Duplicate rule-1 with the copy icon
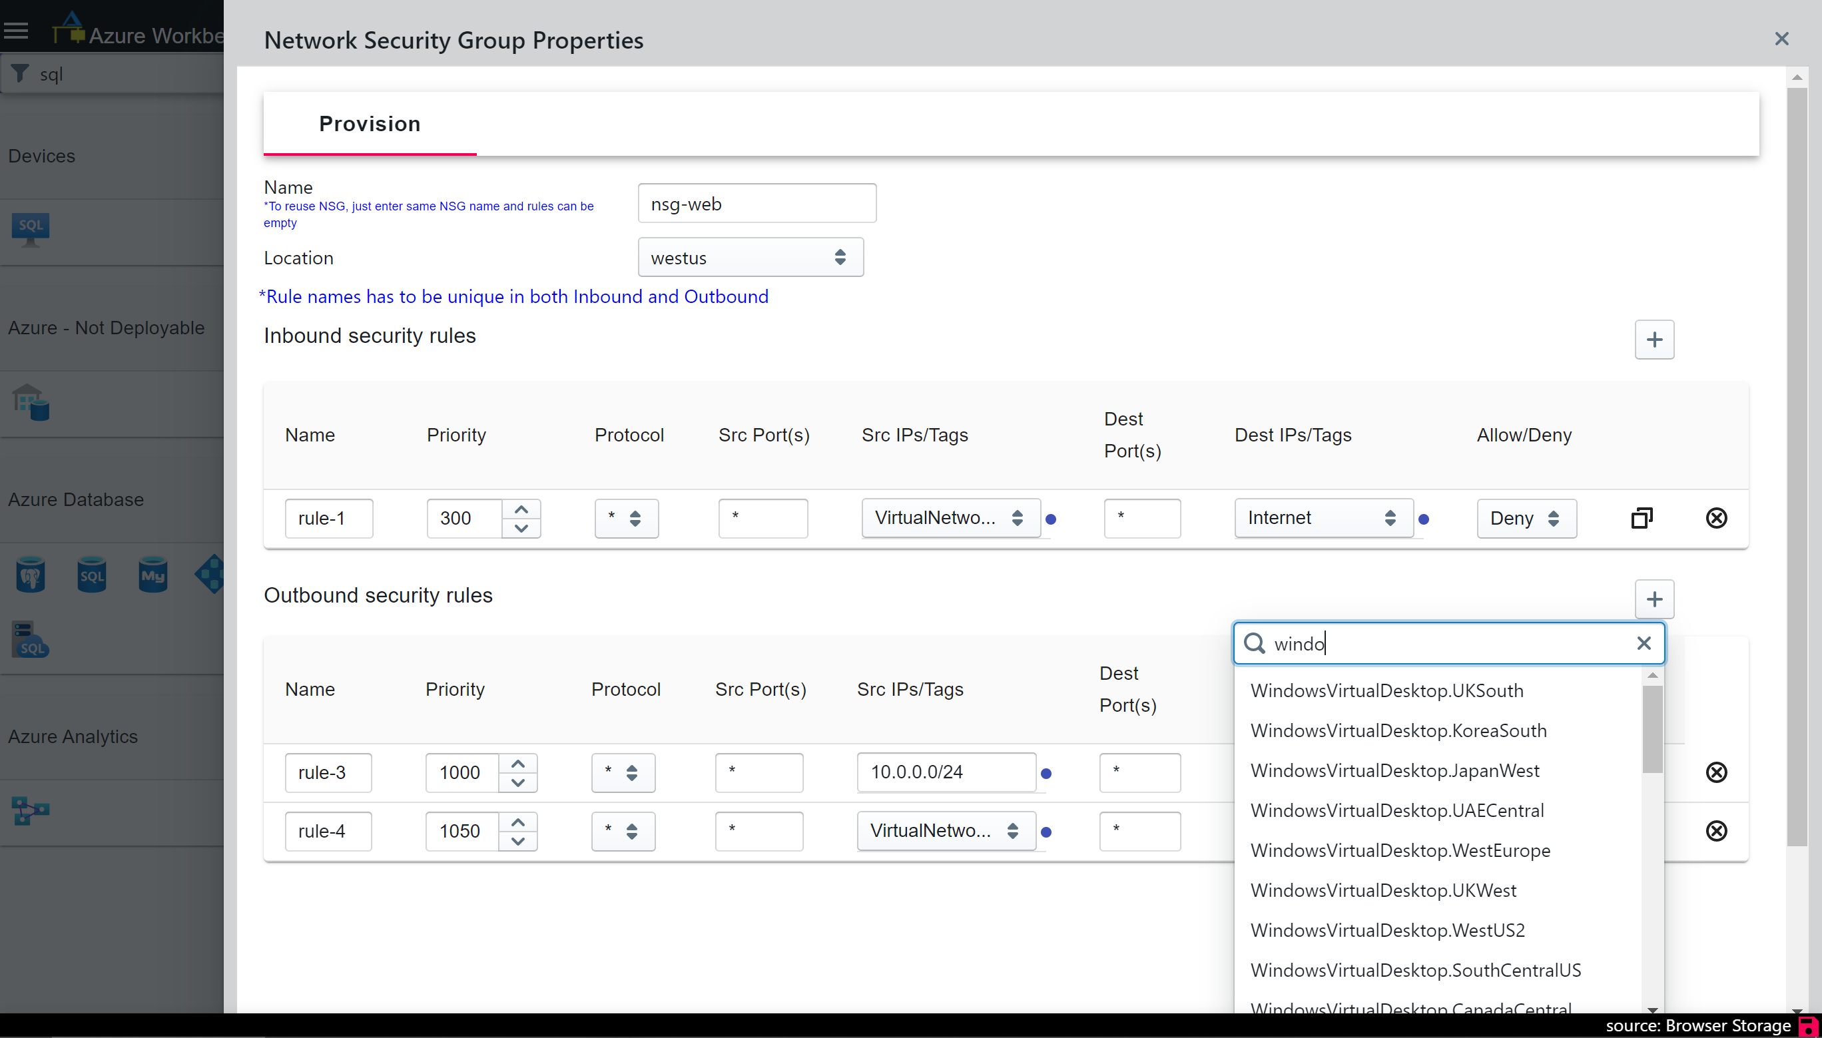1822x1038 pixels. click(1641, 518)
